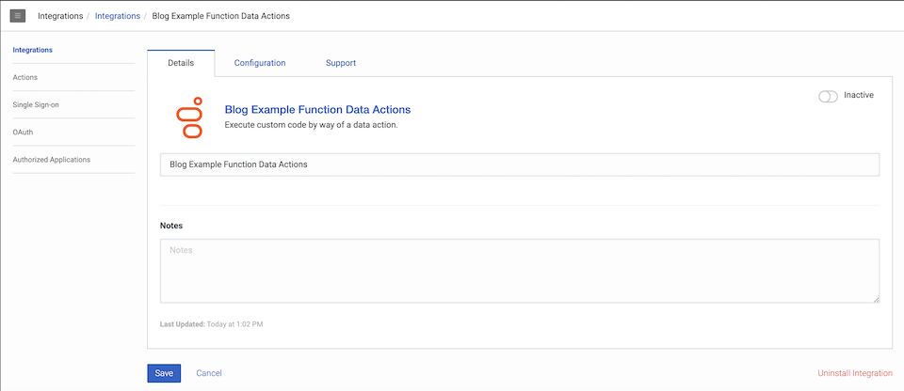904x391 pixels.
Task: Click the Blog Example Function Data Actions heading
Action: pyautogui.click(x=317, y=110)
